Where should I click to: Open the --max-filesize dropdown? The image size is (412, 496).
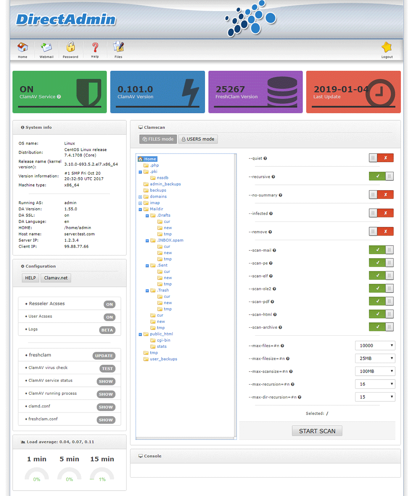pos(375,358)
